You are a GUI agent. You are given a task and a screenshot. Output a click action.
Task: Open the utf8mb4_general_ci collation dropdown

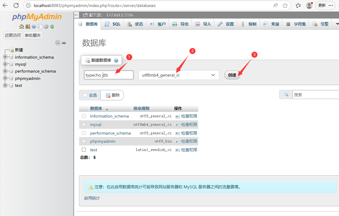(179, 75)
